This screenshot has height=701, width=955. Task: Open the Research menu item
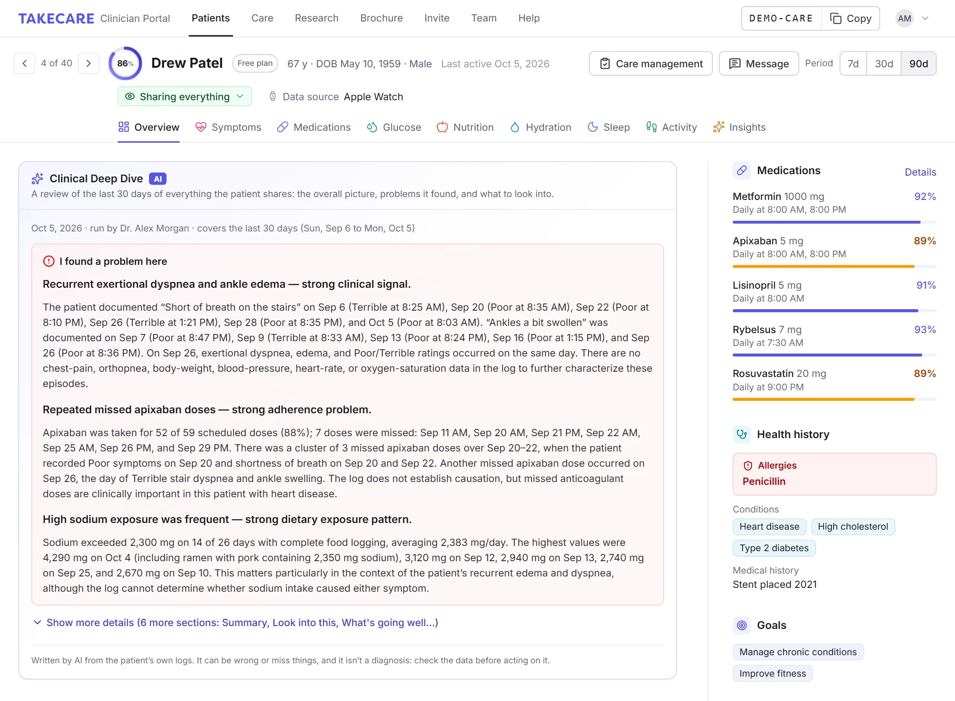317,18
